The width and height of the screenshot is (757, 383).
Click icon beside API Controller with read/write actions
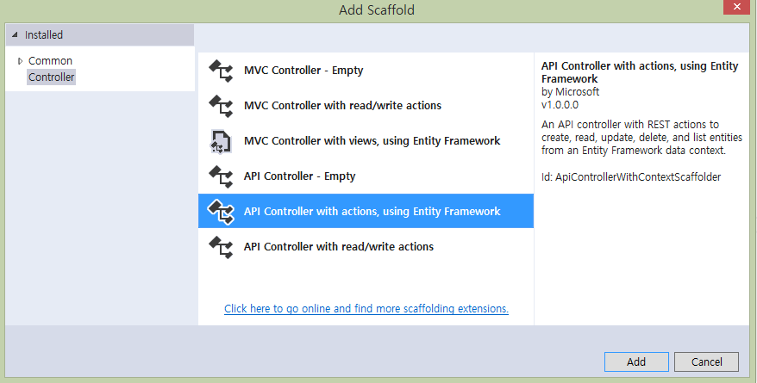[221, 247]
